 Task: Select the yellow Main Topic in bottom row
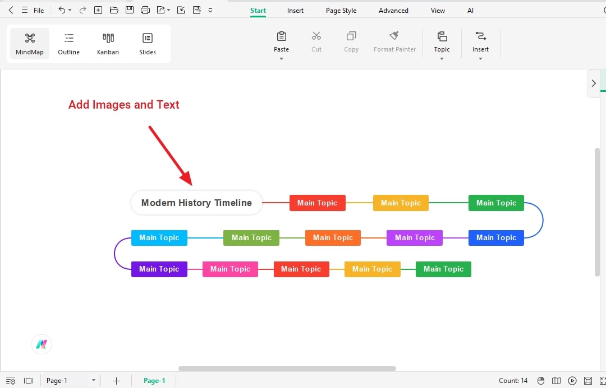pos(372,269)
